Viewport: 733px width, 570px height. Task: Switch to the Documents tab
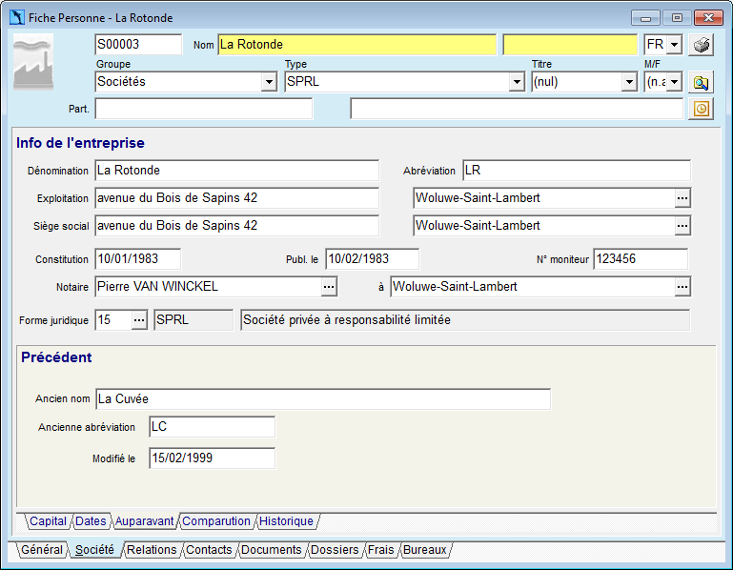pos(271,549)
